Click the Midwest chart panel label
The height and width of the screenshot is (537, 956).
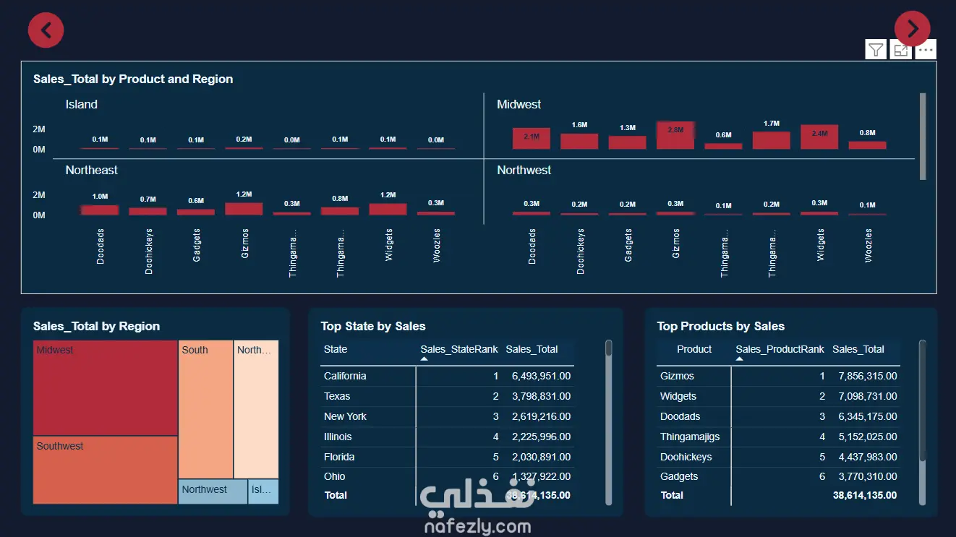coord(518,104)
